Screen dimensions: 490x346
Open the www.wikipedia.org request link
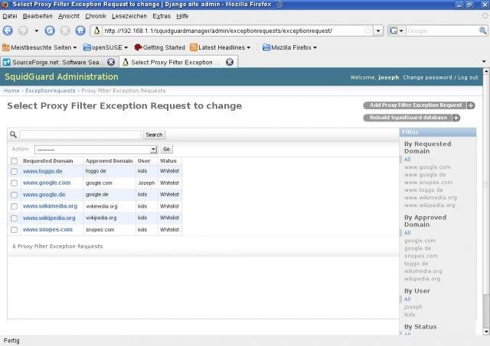click(x=49, y=218)
